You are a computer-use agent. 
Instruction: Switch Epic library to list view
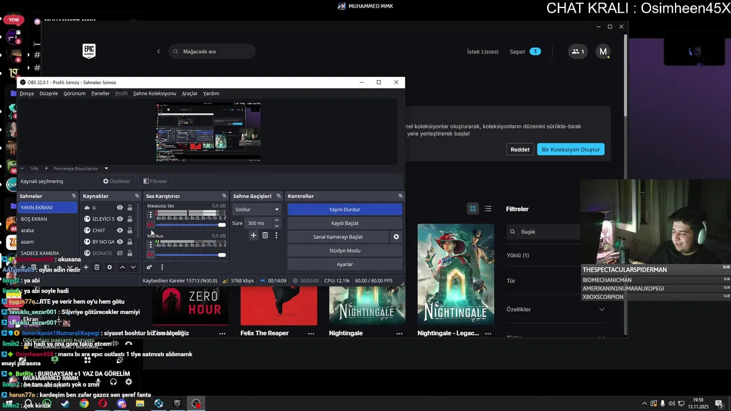coord(488,209)
